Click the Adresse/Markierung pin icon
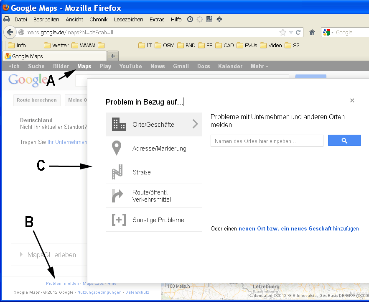 point(117,148)
